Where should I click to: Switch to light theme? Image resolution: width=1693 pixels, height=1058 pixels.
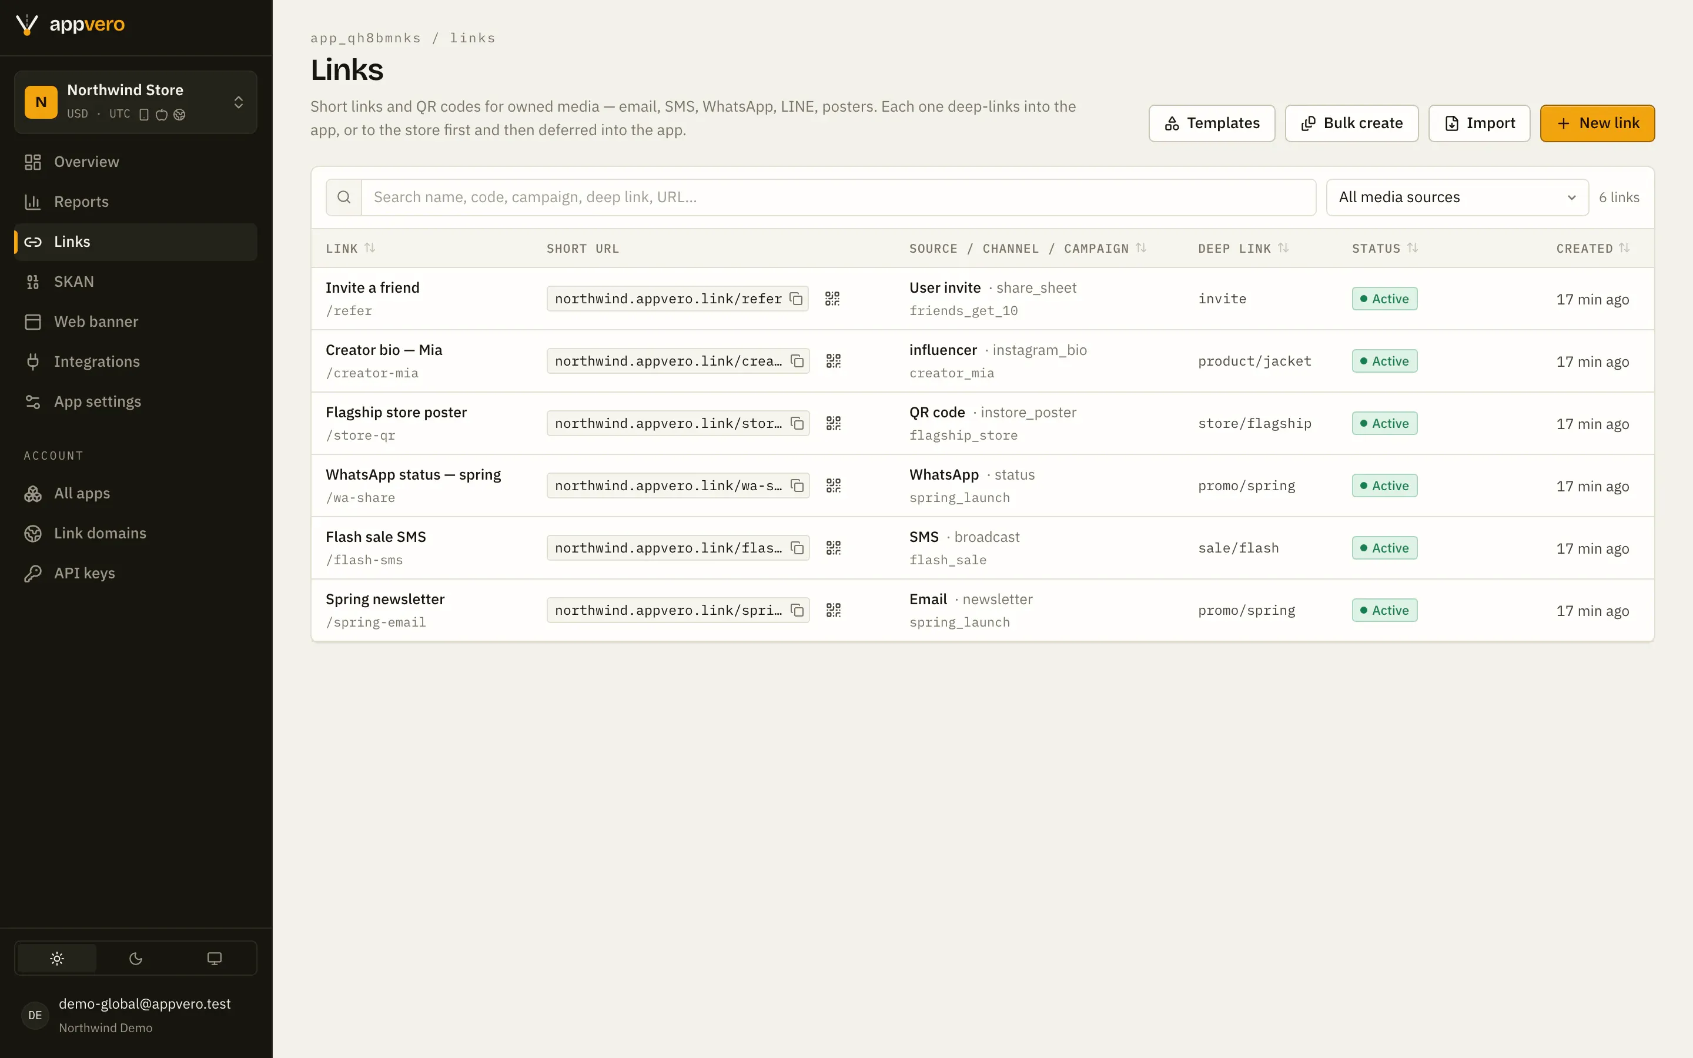58,959
